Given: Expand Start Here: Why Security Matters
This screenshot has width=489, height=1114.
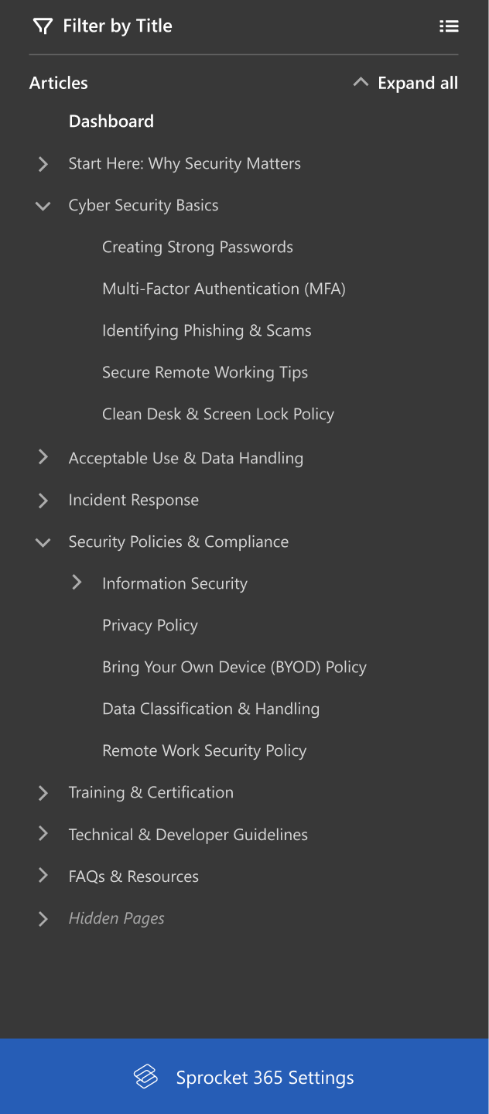Looking at the screenshot, I should [43, 164].
